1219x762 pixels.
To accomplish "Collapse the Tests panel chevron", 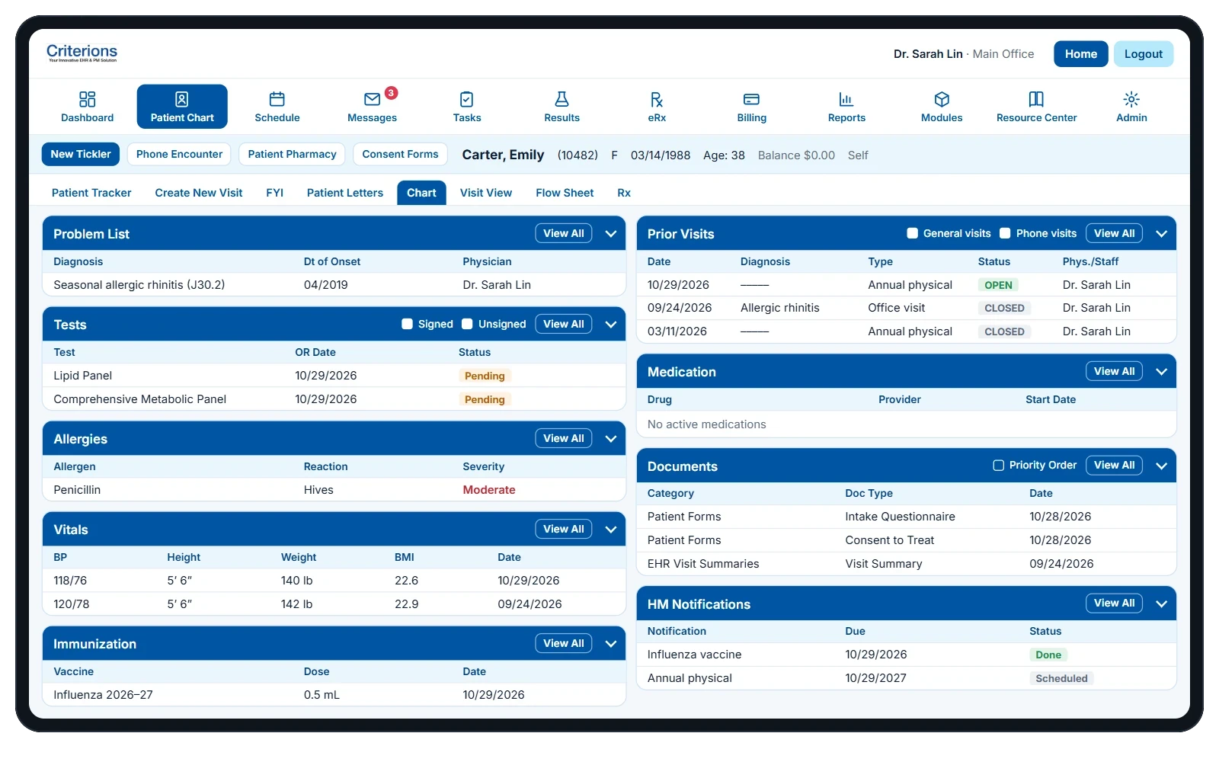I will click(611, 325).
